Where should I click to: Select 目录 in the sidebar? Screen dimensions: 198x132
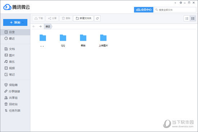click(x=15, y=32)
